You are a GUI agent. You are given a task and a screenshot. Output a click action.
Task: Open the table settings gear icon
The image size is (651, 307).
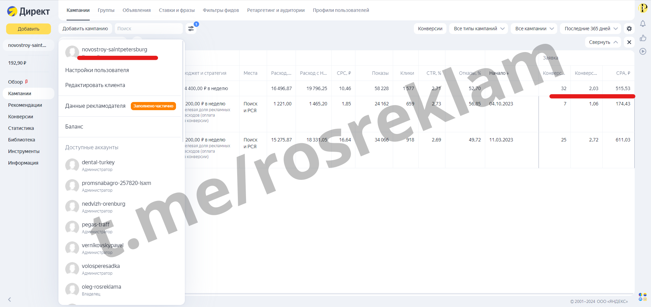629,29
